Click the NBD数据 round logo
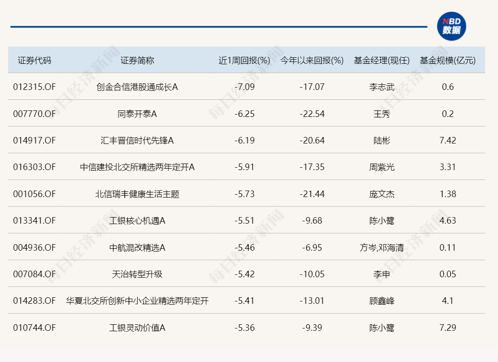498x362 pixels. coord(451,27)
